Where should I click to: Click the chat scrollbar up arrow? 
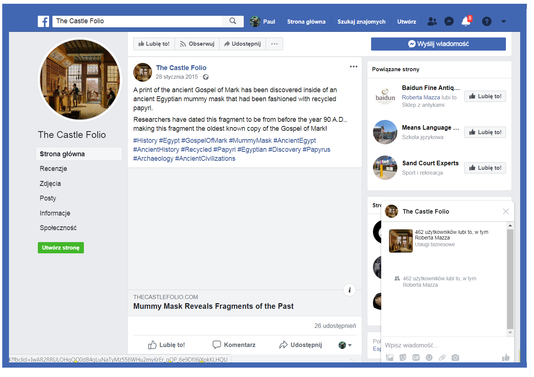(x=510, y=225)
